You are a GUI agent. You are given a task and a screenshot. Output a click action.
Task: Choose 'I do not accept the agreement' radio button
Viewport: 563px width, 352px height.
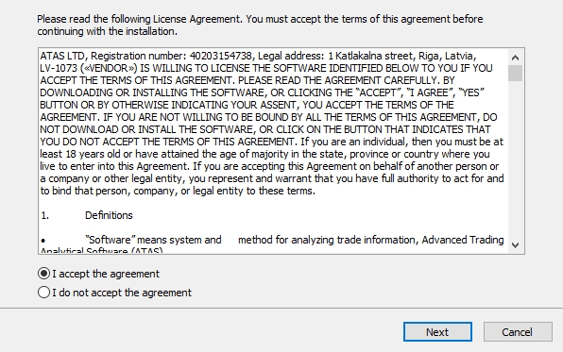[x=43, y=293]
